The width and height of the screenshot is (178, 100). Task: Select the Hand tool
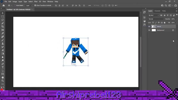(x=3, y=77)
